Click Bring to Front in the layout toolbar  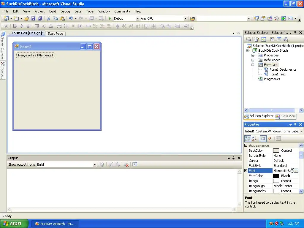coord(162,26)
